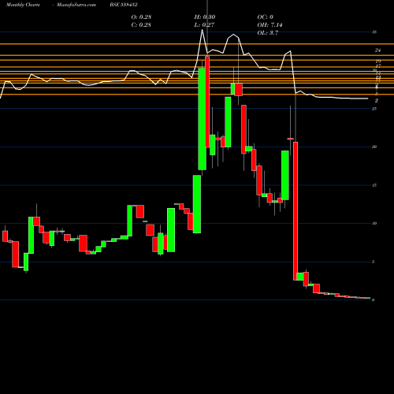The image size is (394, 394).
Task: Click the 2 indicator level label
Action: coord(377,101)
